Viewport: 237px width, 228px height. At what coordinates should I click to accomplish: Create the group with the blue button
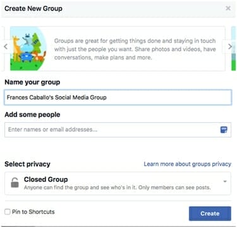tap(210, 213)
